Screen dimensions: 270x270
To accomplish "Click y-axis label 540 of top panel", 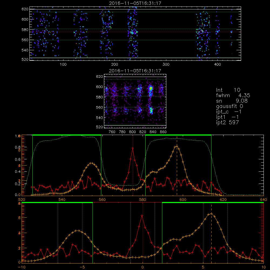I will click(25, 50).
